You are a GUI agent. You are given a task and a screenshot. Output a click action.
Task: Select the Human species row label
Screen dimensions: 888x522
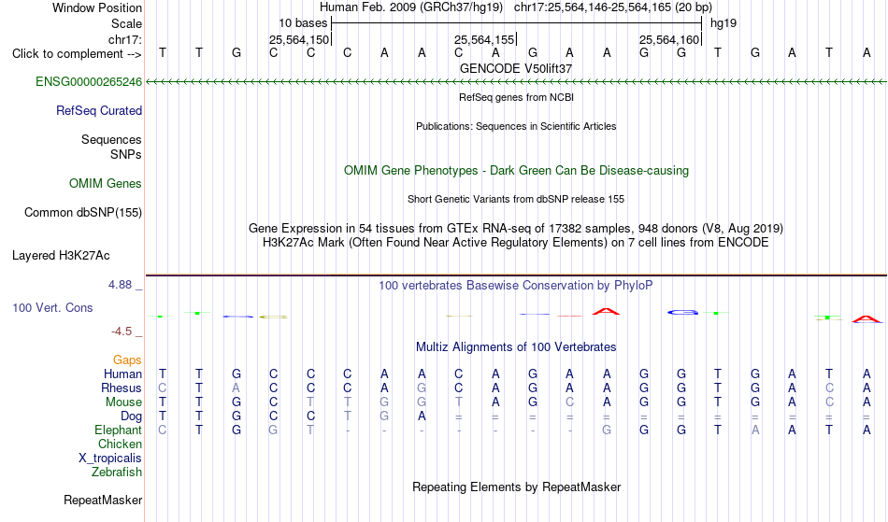click(x=122, y=374)
